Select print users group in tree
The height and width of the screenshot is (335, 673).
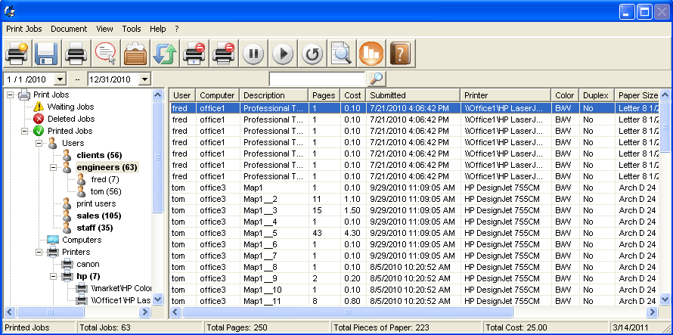click(96, 203)
